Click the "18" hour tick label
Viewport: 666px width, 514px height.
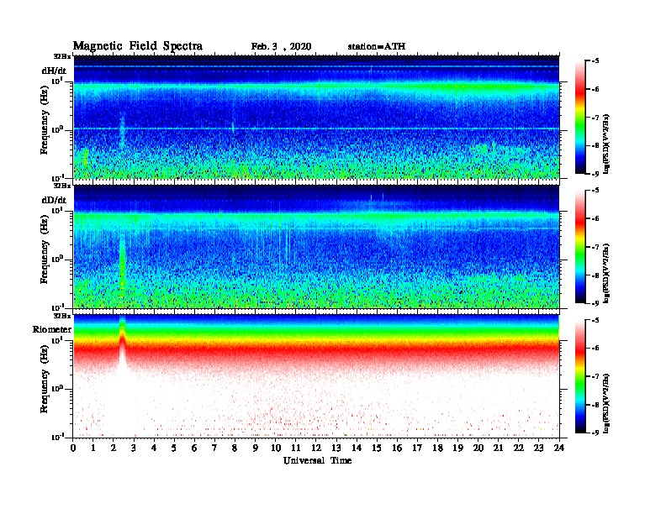click(x=438, y=448)
